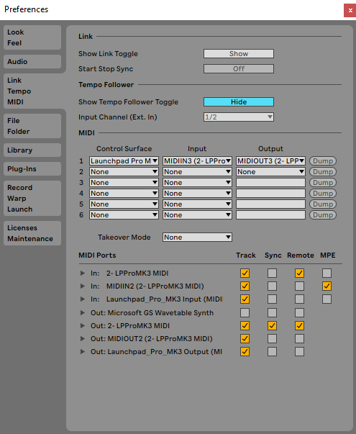356x434 pixels.
Task: Open Control Surface 1 Launchpad Pro dropdown
Action: pyautogui.click(x=124, y=161)
